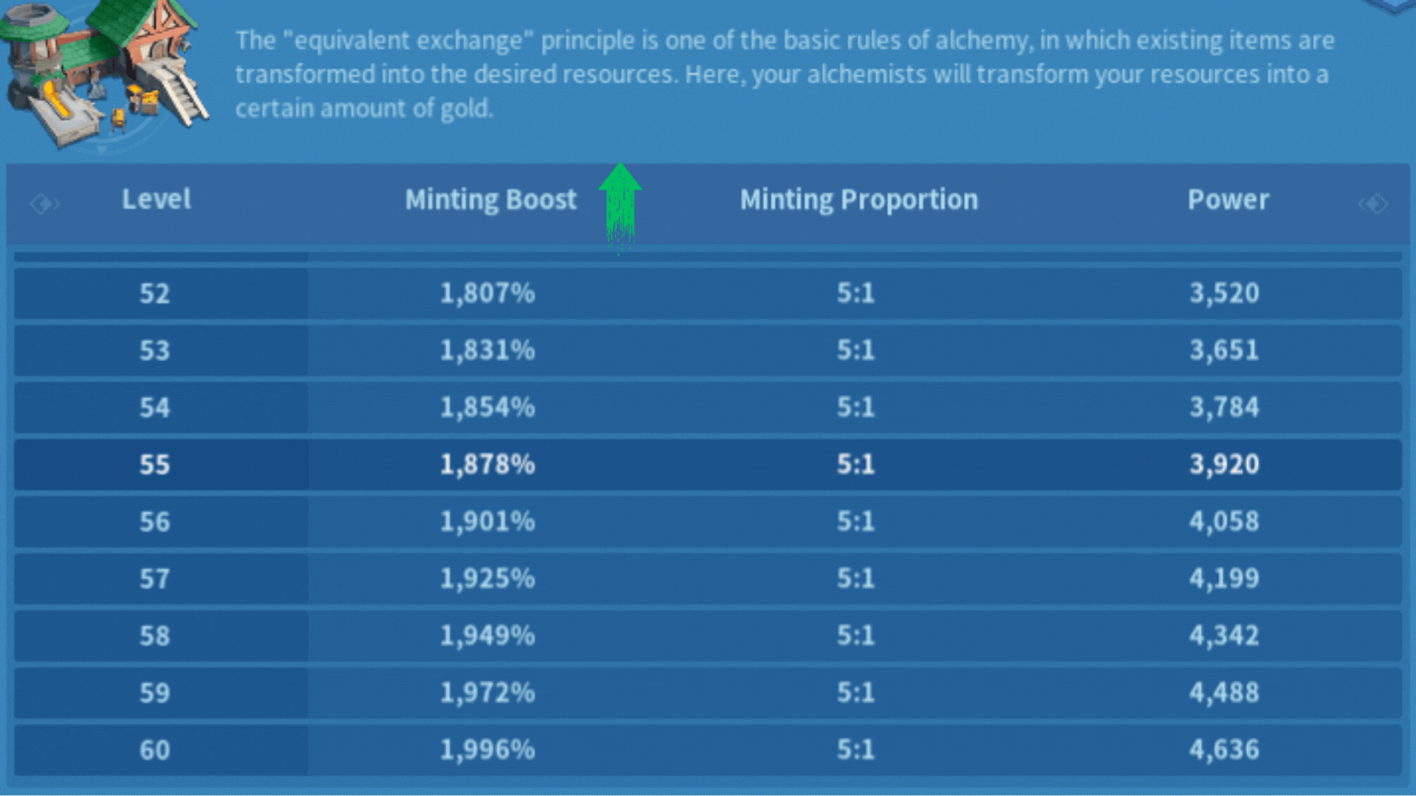Click the alchemy building icon
The width and height of the screenshot is (1416, 796).
pyautogui.click(x=103, y=70)
